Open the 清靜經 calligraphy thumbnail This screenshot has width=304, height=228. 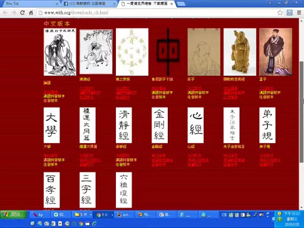(x=123, y=125)
